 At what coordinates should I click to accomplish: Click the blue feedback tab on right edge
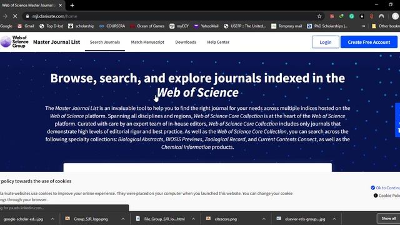pos(397,120)
